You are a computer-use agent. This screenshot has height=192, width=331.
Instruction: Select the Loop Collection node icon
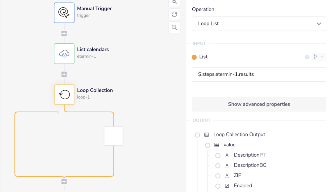pyautogui.click(x=64, y=94)
